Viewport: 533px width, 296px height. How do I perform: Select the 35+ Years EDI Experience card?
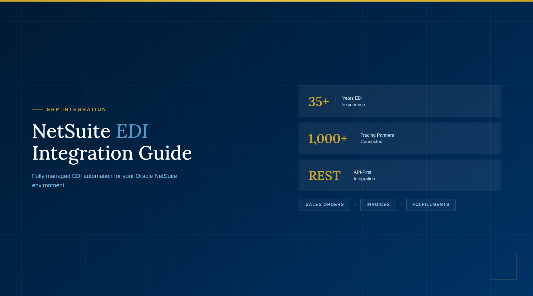click(x=400, y=101)
